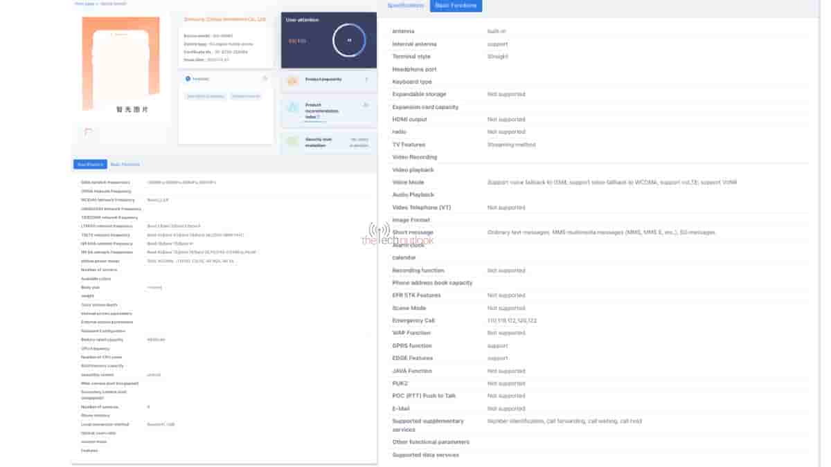Switch to Basic Functions tab in left panel
This screenshot has height=467, width=831.
[125, 164]
